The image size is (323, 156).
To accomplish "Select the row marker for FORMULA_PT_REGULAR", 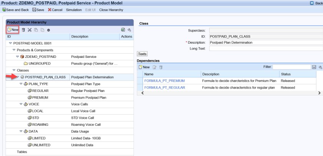I will (140, 87).
